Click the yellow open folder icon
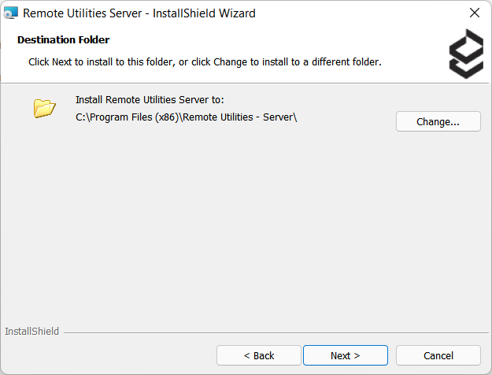The image size is (492, 375). 45,109
